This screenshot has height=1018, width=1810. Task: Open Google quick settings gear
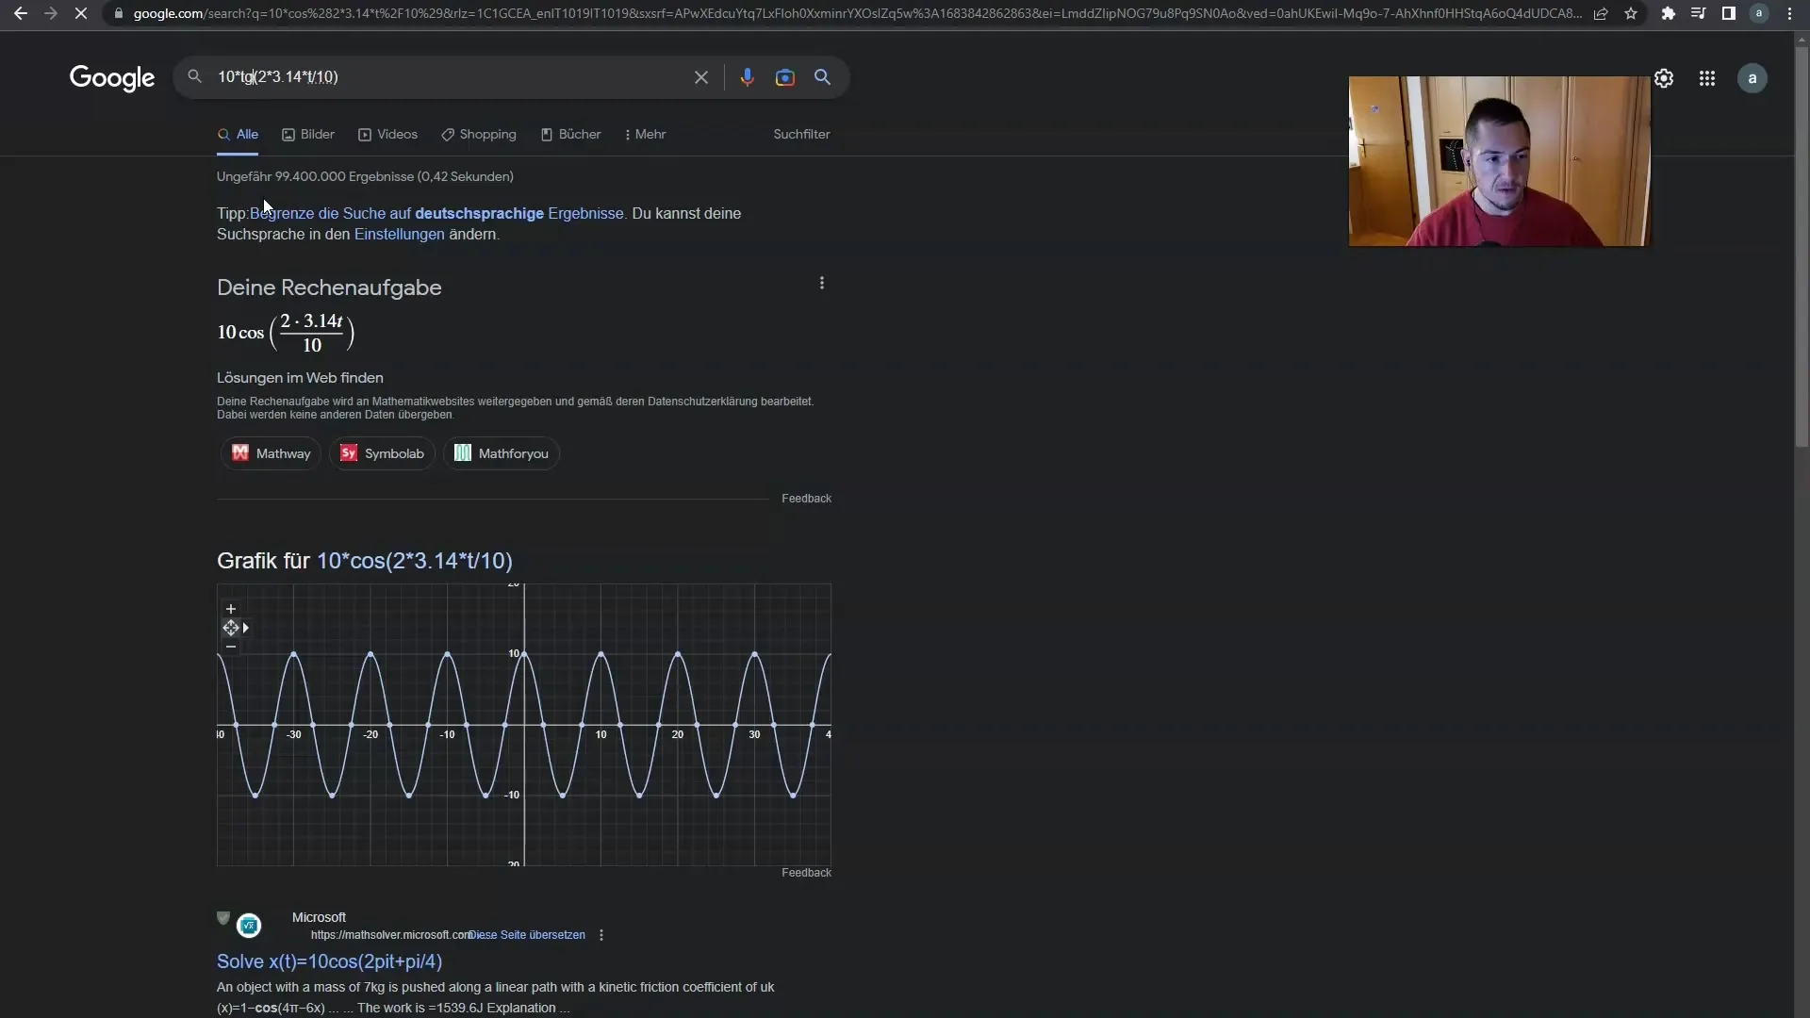tap(1664, 78)
